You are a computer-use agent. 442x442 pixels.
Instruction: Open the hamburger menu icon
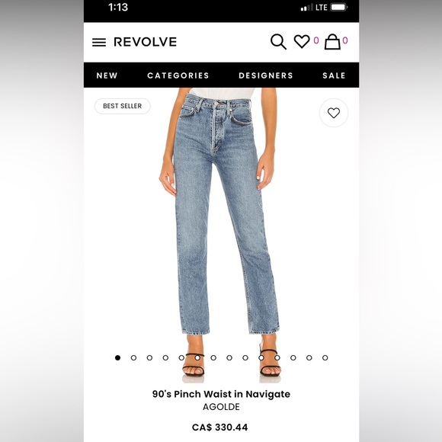pyautogui.click(x=99, y=42)
